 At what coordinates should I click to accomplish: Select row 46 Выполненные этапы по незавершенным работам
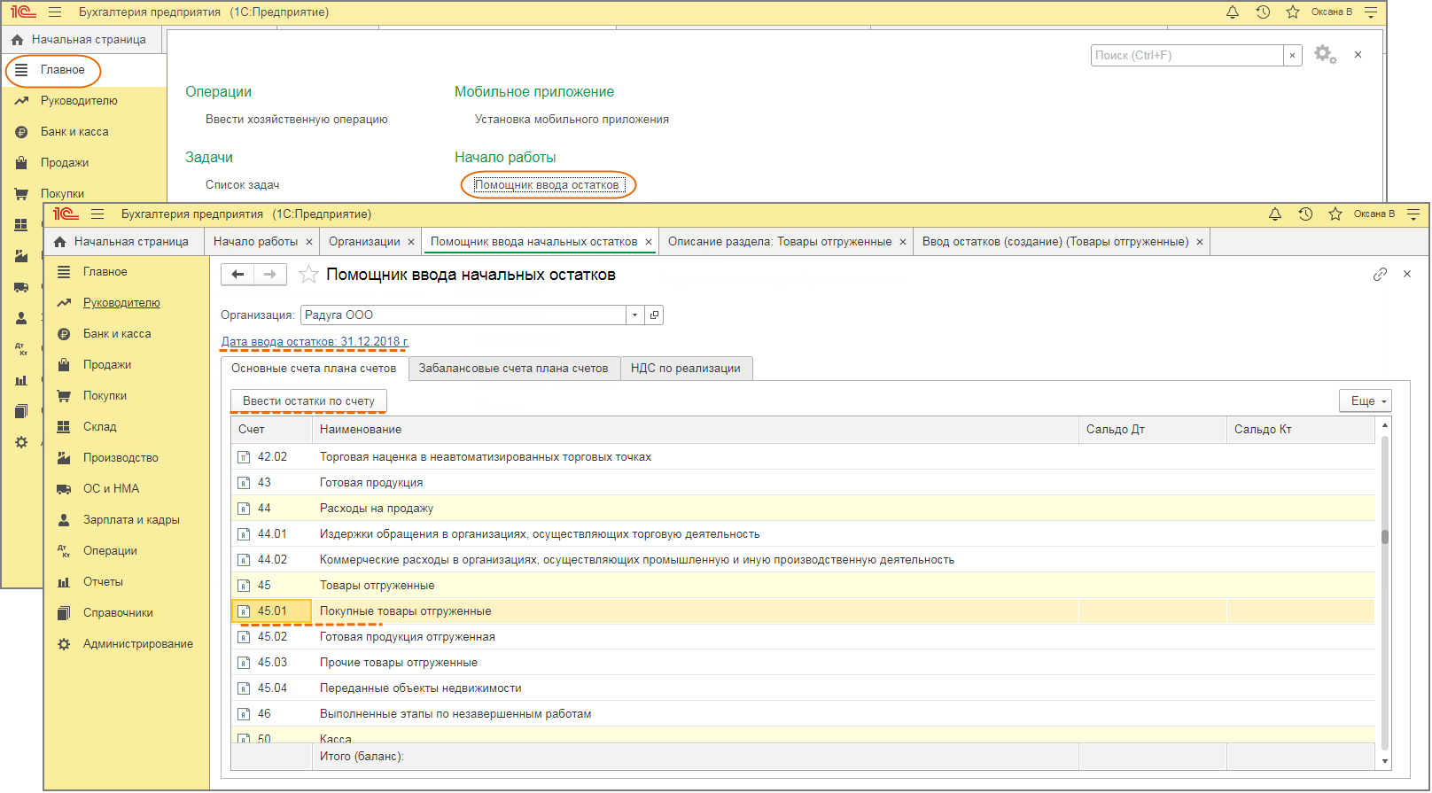(803, 714)
